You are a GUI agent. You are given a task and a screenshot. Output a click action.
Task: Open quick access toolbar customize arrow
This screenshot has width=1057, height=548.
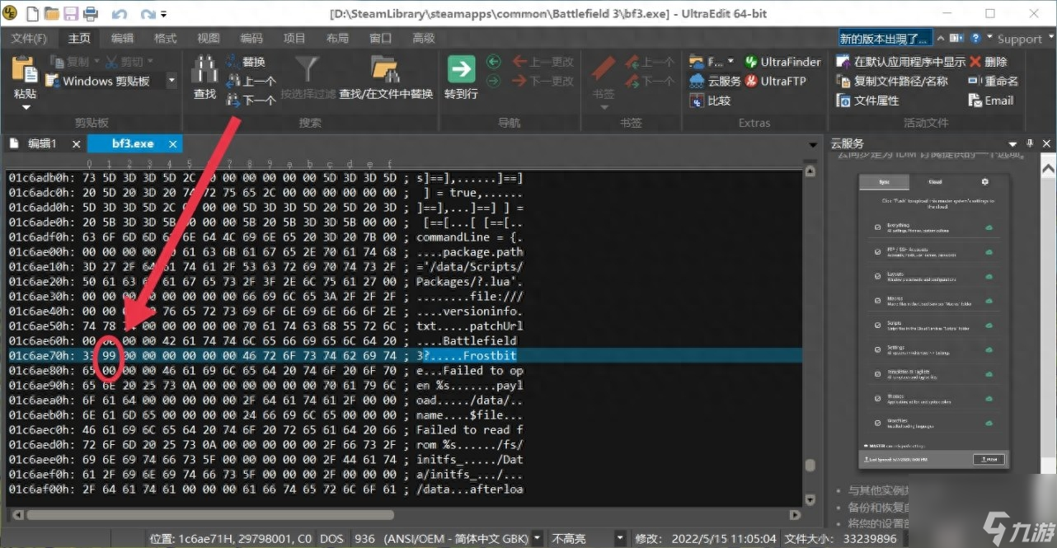pyautogui.click(x=163, y=14)
